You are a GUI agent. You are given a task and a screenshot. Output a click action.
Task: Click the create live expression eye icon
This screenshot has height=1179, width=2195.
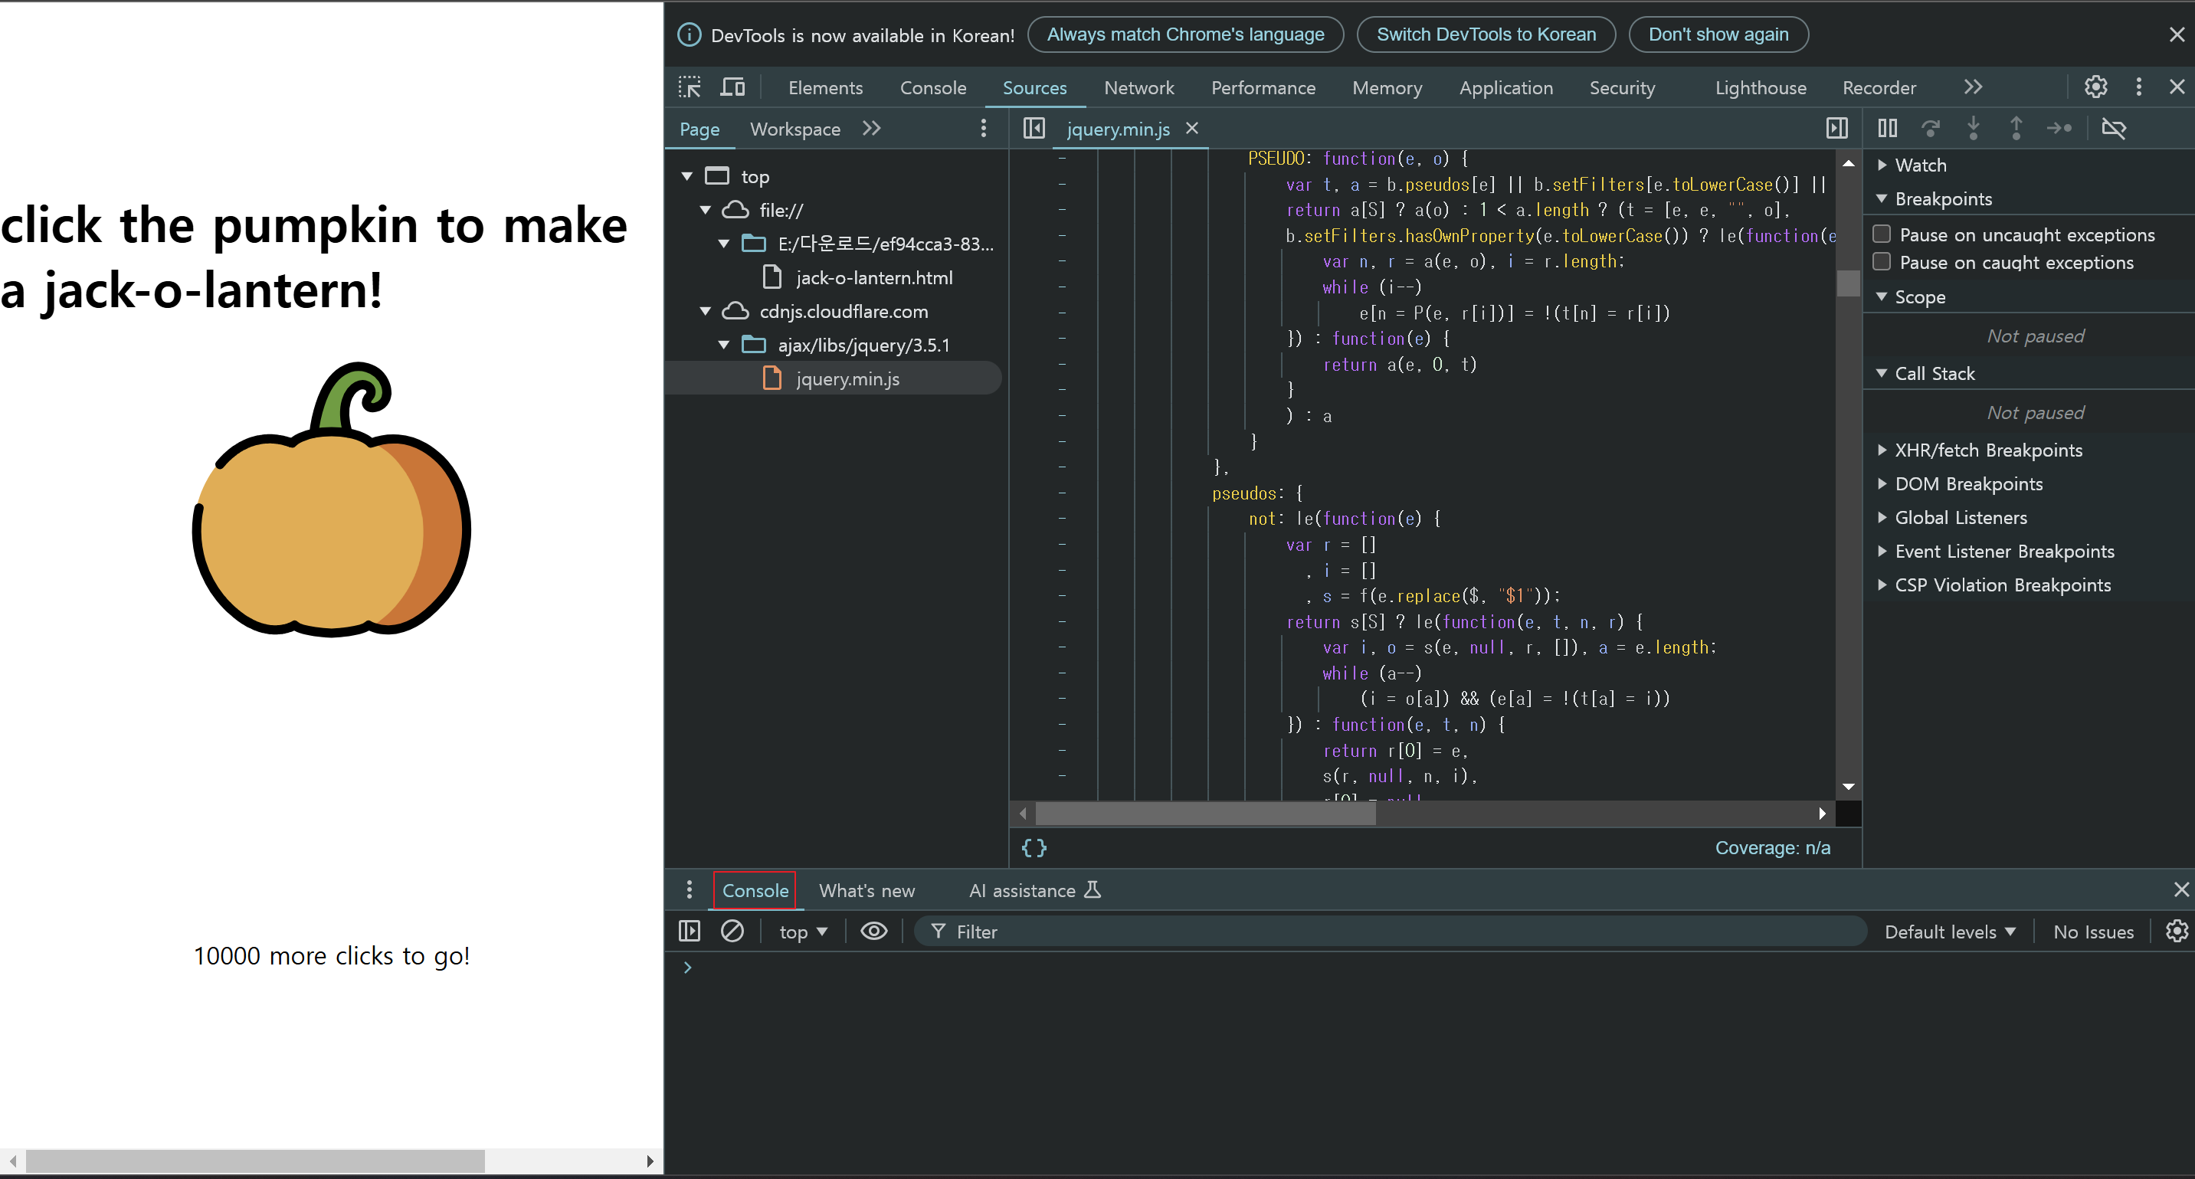[x=873, y=931]
